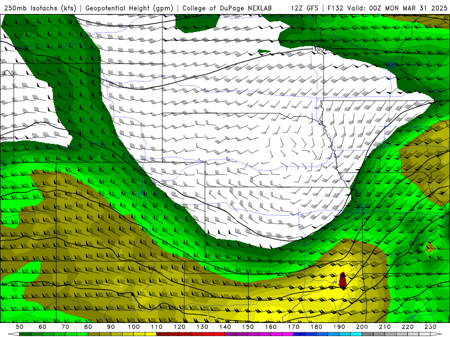The height and width of the screenshot is (337, 450).
Task: Click the '180' colorbar label
Action: [x=316, y=327]
